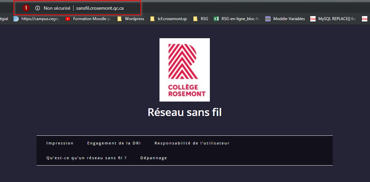Expand the Wordpress bookmarks folder
This screenshot has width=370, height=182.
coord(131,19)
